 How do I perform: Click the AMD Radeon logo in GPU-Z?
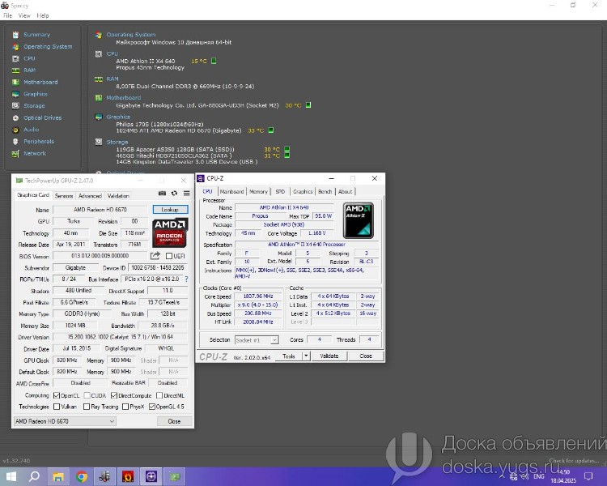coord(170,232)
